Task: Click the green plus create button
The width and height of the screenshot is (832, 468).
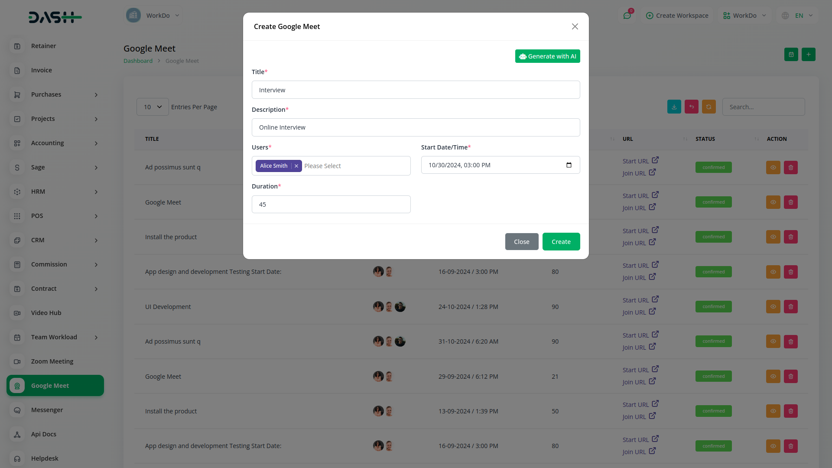Action: click(808, 55)
